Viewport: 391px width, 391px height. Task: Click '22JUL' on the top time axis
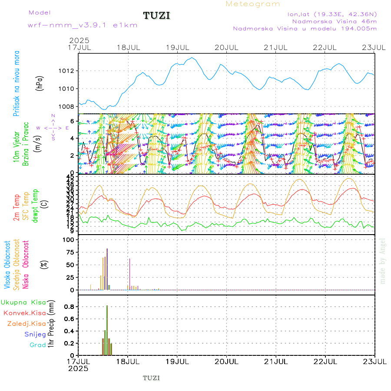pyautogui.click(x=325, y=48)
